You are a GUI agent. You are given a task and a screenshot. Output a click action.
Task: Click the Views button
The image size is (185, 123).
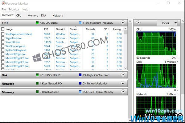[165, 23]
